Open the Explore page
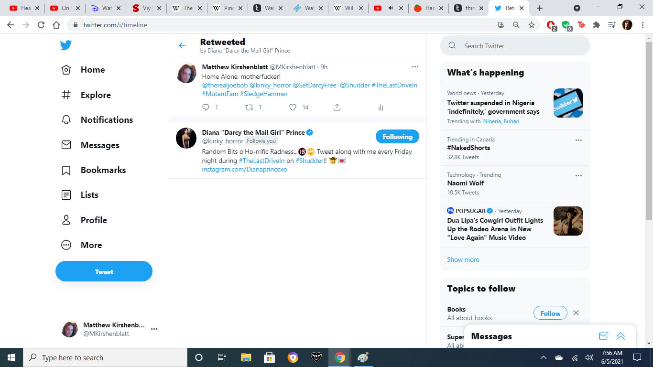Image resolution: width=653 pixels, height=367 pixels. tap(86, 95)
